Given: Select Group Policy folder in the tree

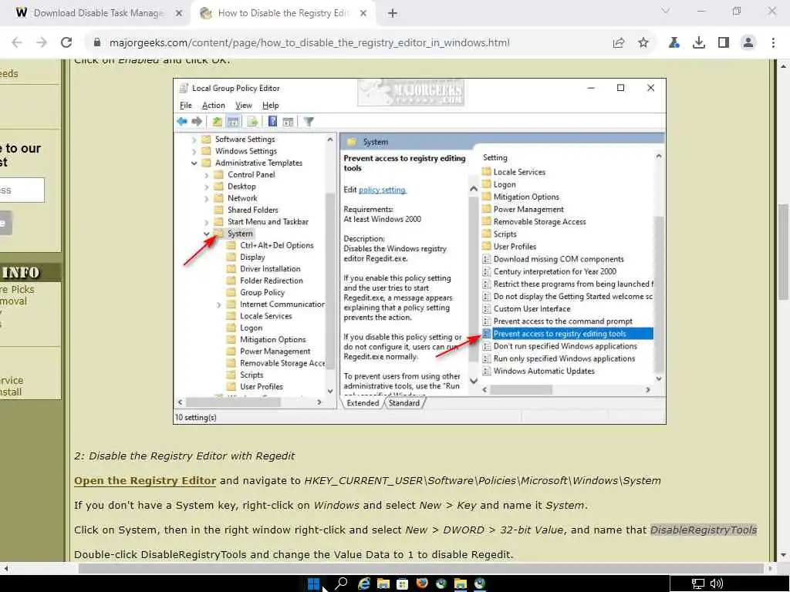Looking at the screenshot, I should pyautogui.click(x=262, y=292).
